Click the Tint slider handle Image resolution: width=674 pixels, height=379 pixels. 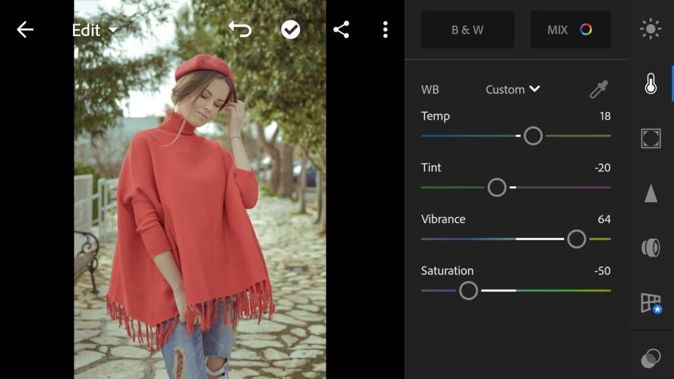point(497,188)
